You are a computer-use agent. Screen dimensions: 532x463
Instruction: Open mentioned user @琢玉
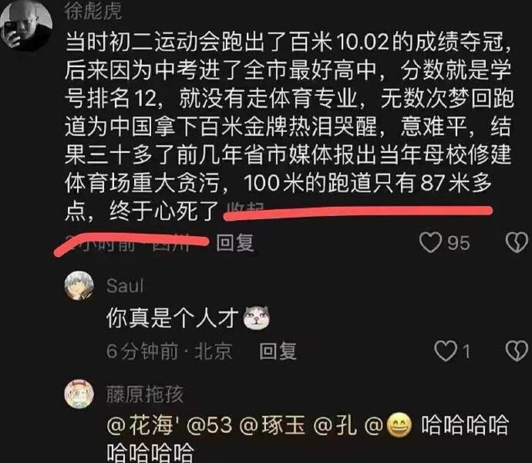tap(272, 426)
